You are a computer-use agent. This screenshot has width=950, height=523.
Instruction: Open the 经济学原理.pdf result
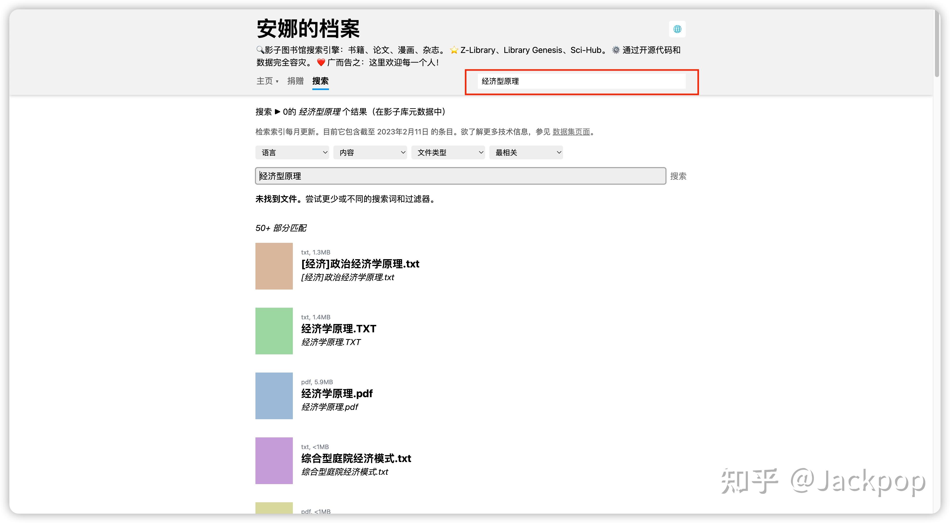pos(337,394)
